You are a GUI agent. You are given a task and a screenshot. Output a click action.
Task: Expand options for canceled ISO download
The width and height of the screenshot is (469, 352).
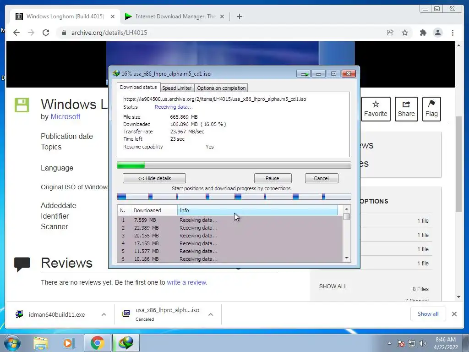(x=211, y=314)
